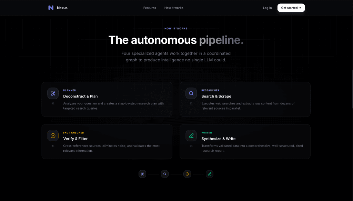Viewport: 353px width, 201px height.
Task: Click the page scrollbar thumb
Action: 352,89
